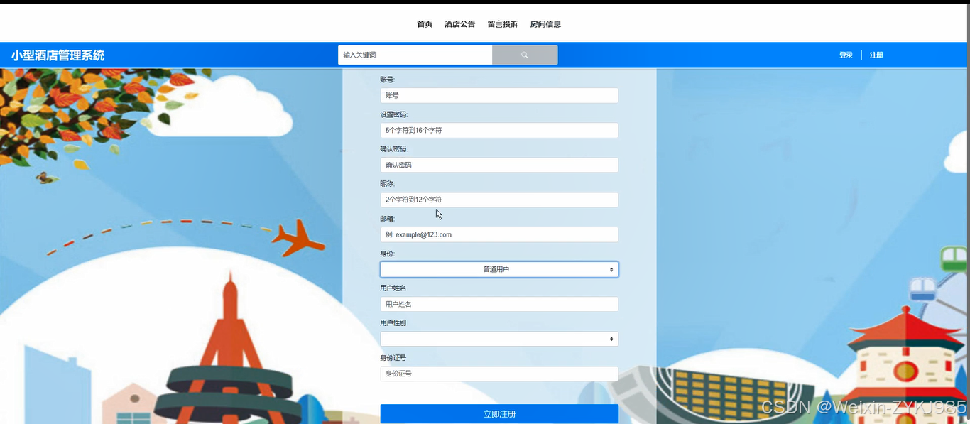970x424 pixels.
Task: Click the 用户性别 field label
Action: (x=393, y=323)
